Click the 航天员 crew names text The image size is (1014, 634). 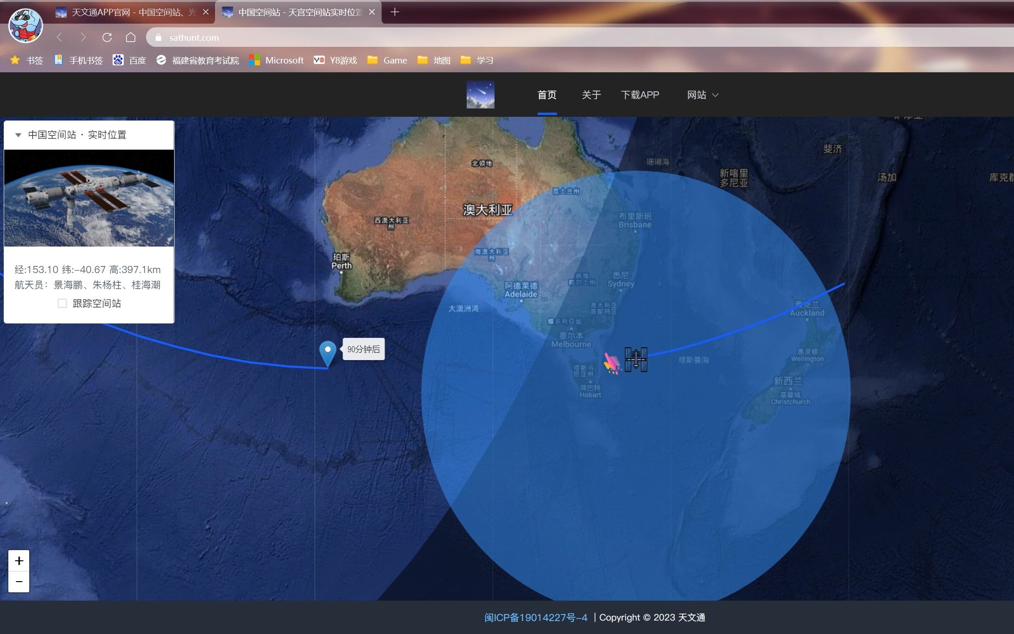[88, 285]
